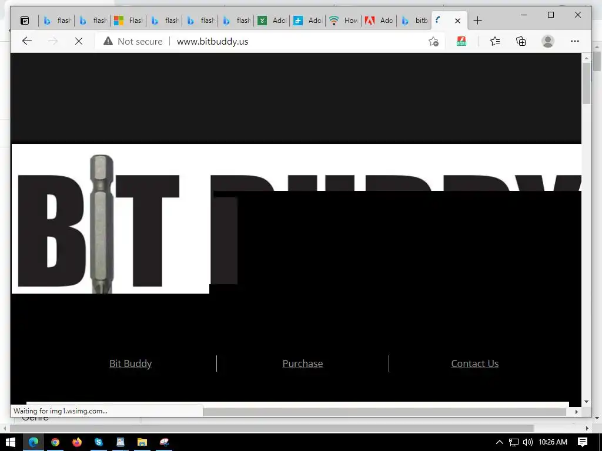The height and width of the screenshot is (451, 602).
Task: Click the Not secure warning icon
Action: pyautogui.click(x=108, y=41)
